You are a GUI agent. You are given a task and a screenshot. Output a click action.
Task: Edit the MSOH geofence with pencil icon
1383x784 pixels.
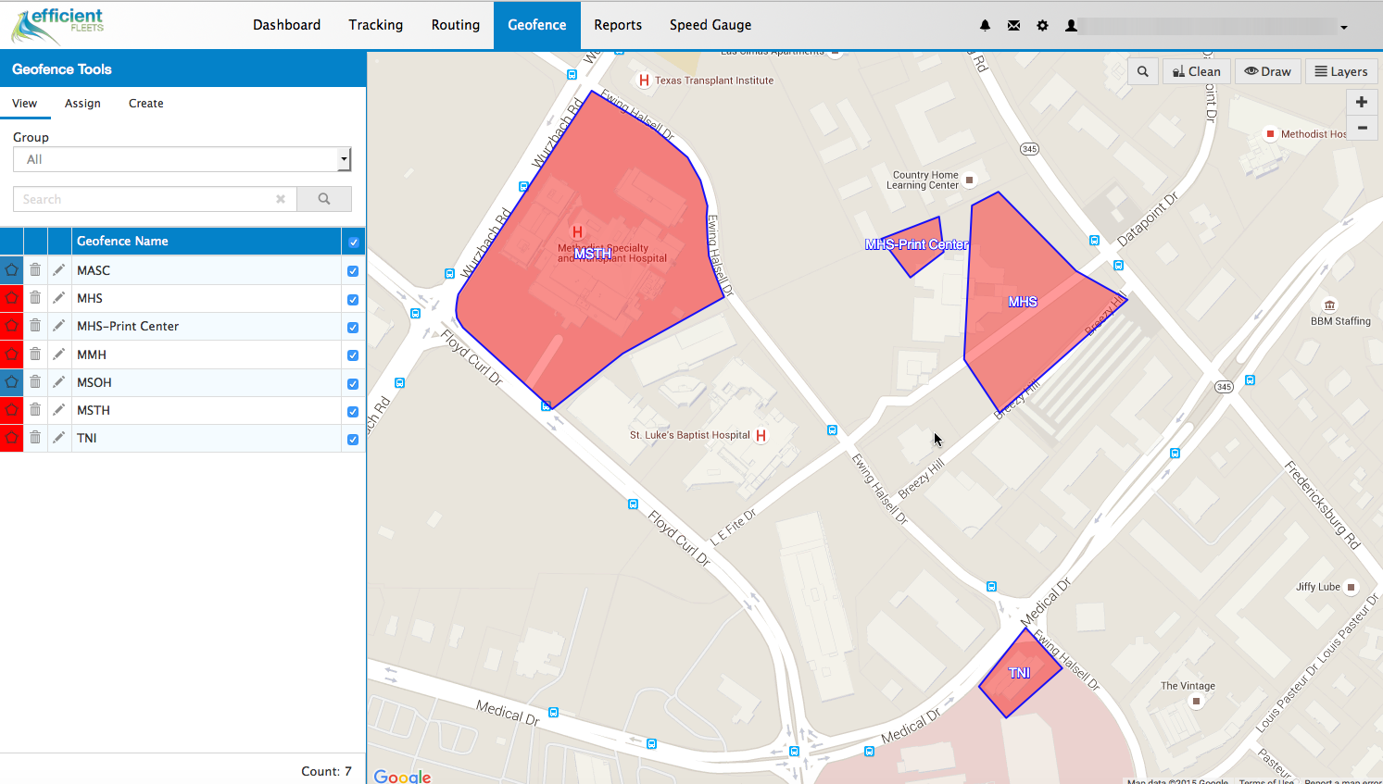point(59,382)
